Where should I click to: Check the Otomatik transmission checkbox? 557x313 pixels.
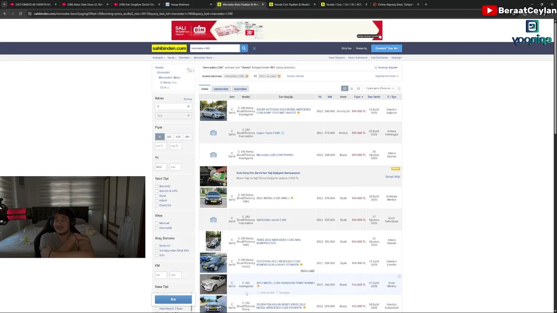point(157,228)
